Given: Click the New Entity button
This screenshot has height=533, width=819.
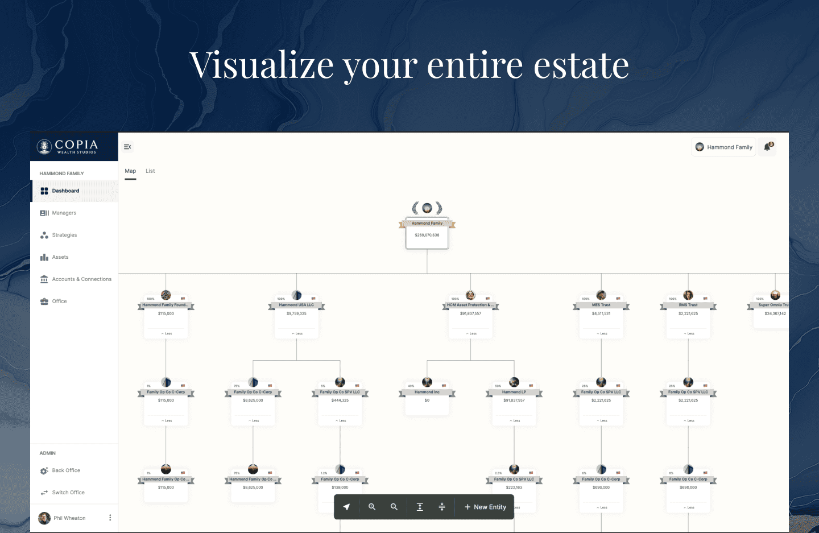Looking at the screenshot, I should 485,507.
